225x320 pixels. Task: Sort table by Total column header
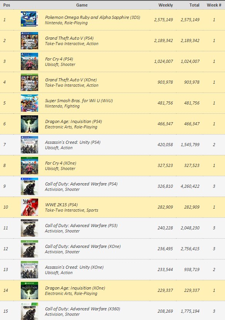coord(194,5)
